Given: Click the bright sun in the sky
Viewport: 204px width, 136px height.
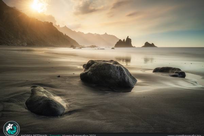Looking at the screenshot, I should (38, 6).
